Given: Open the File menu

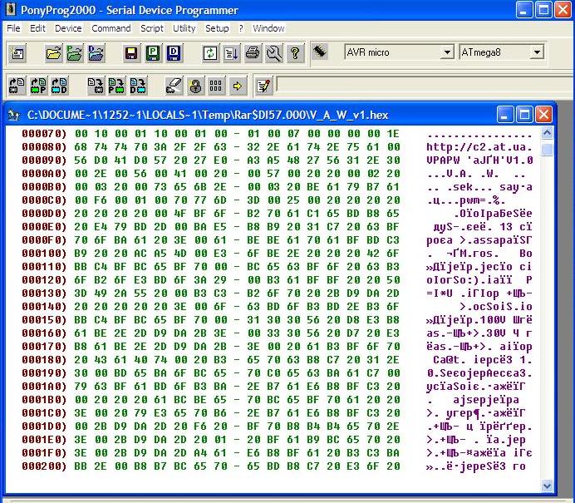Looking at the screenshot, I should coord(13,28).
